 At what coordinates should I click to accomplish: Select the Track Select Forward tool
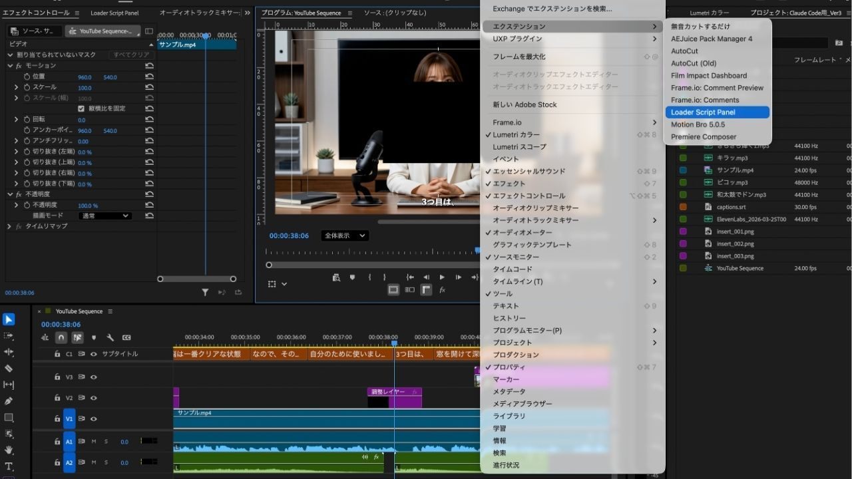(x=9, y=336)
